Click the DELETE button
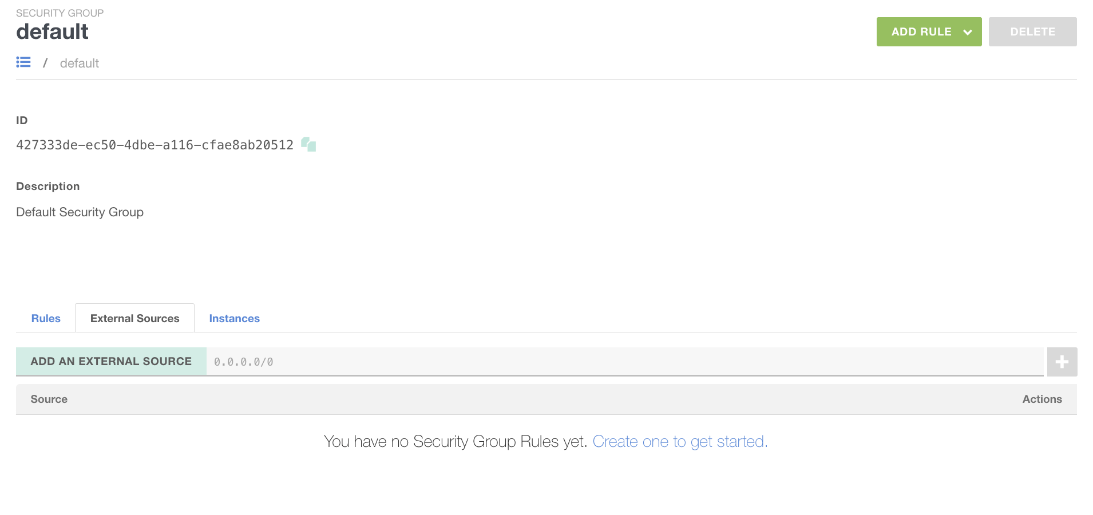This screenshot has height=515, width=1093. (x=1032, y=32)
